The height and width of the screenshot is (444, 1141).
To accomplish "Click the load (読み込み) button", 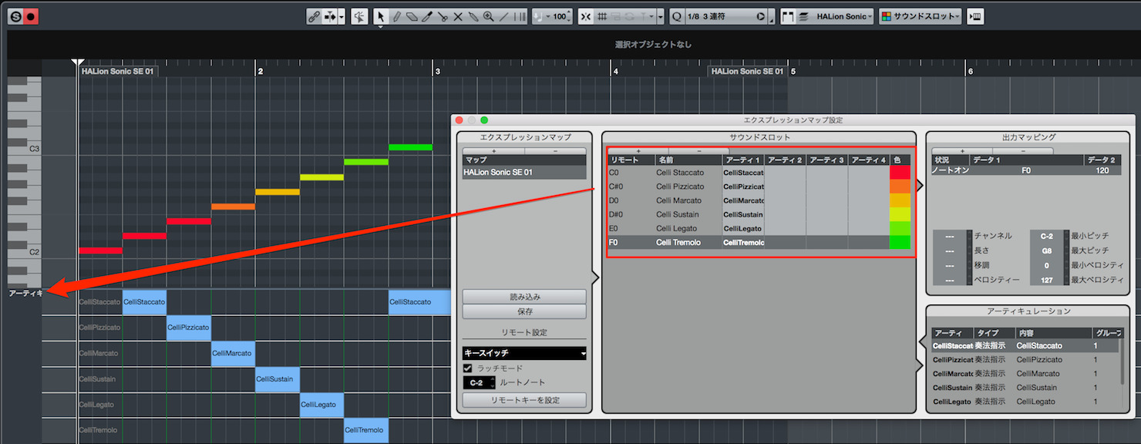I will coord(524,297).
